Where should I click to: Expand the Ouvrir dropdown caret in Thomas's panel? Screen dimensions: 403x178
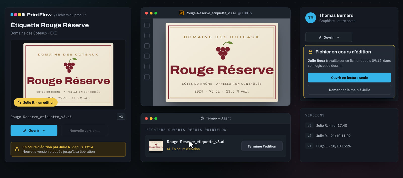click(x=338, y=38)
